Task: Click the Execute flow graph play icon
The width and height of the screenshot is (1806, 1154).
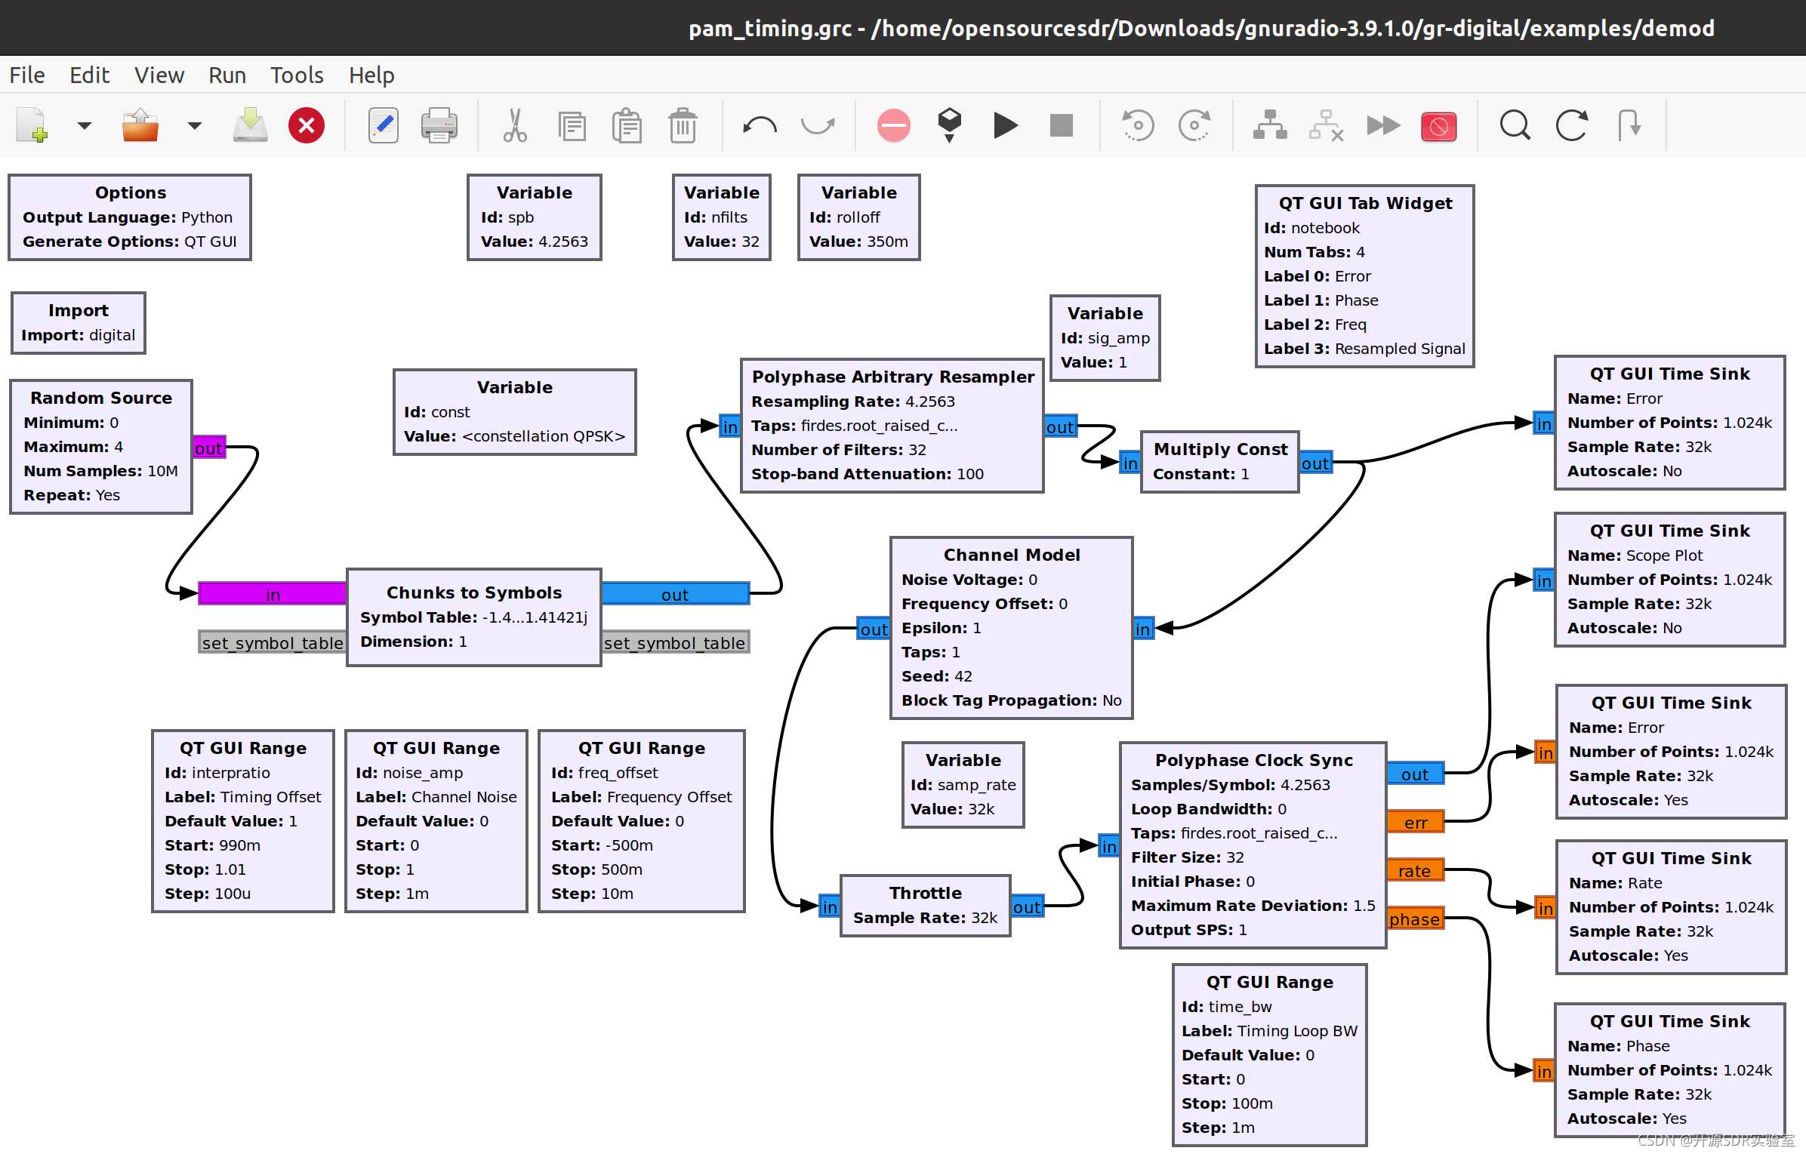Action: click(1005, 125)
